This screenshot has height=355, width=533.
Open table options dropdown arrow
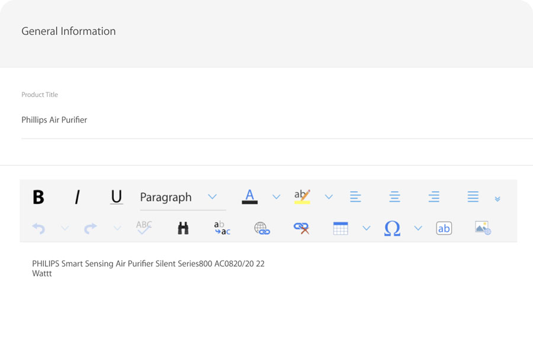coord(367,228)
